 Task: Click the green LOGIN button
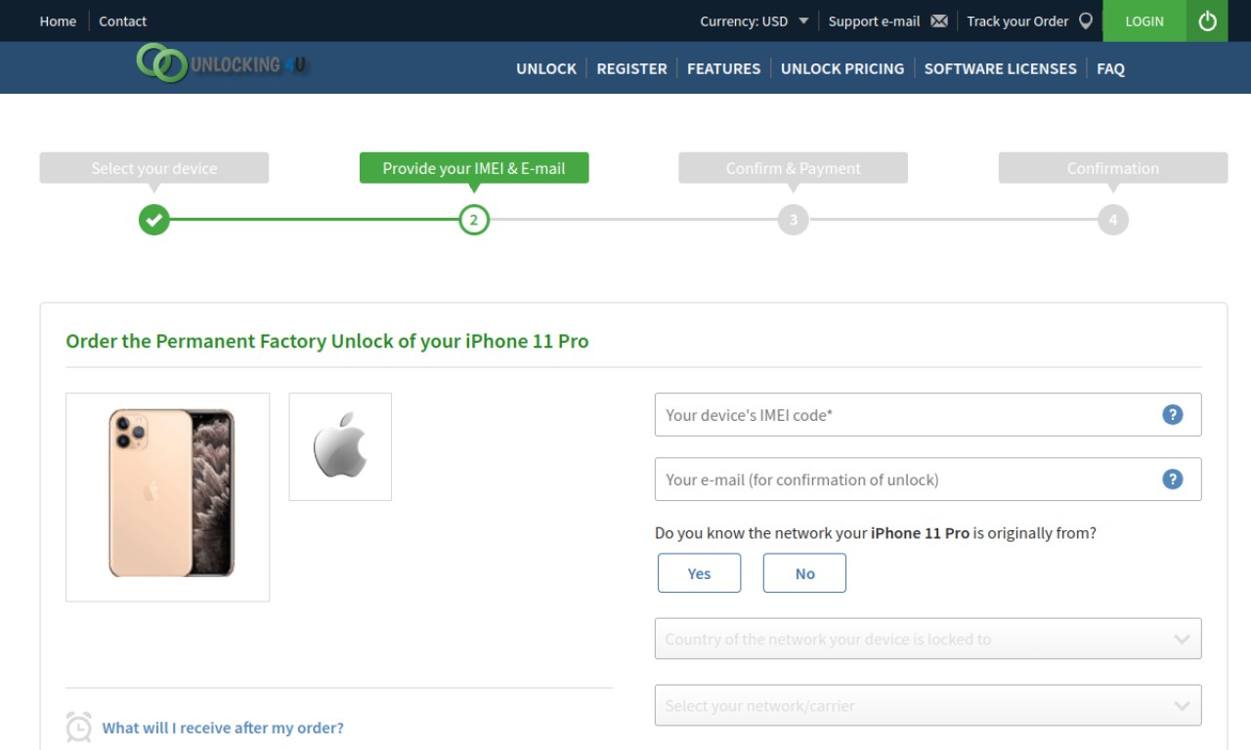1144,21
